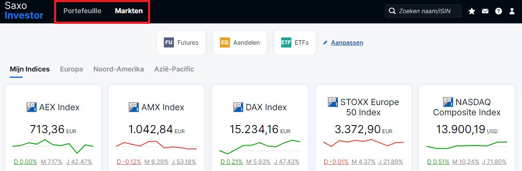
Task: Switch to the Noord-Amerika tab
Action: coord(119,69)
